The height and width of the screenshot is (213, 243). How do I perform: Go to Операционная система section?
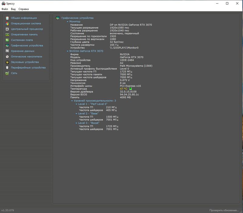[26, 23]
